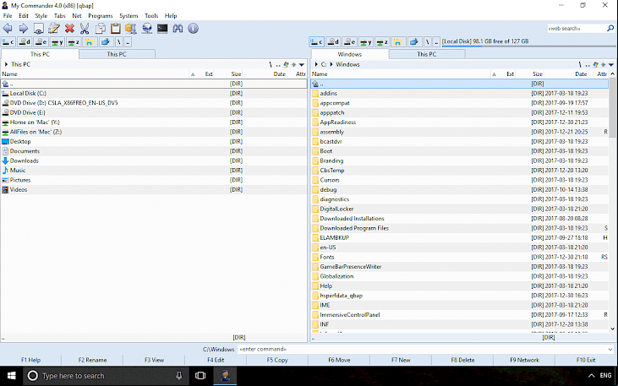The width and height of the screenshot is (618, 386).
Task: Select drive c in left drive bar
Action: click(x=8, y=41)
